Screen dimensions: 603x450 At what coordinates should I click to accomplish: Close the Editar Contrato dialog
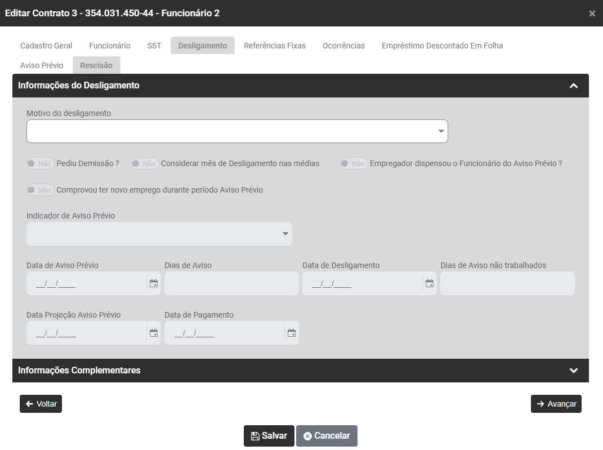[x=592, y=14]
